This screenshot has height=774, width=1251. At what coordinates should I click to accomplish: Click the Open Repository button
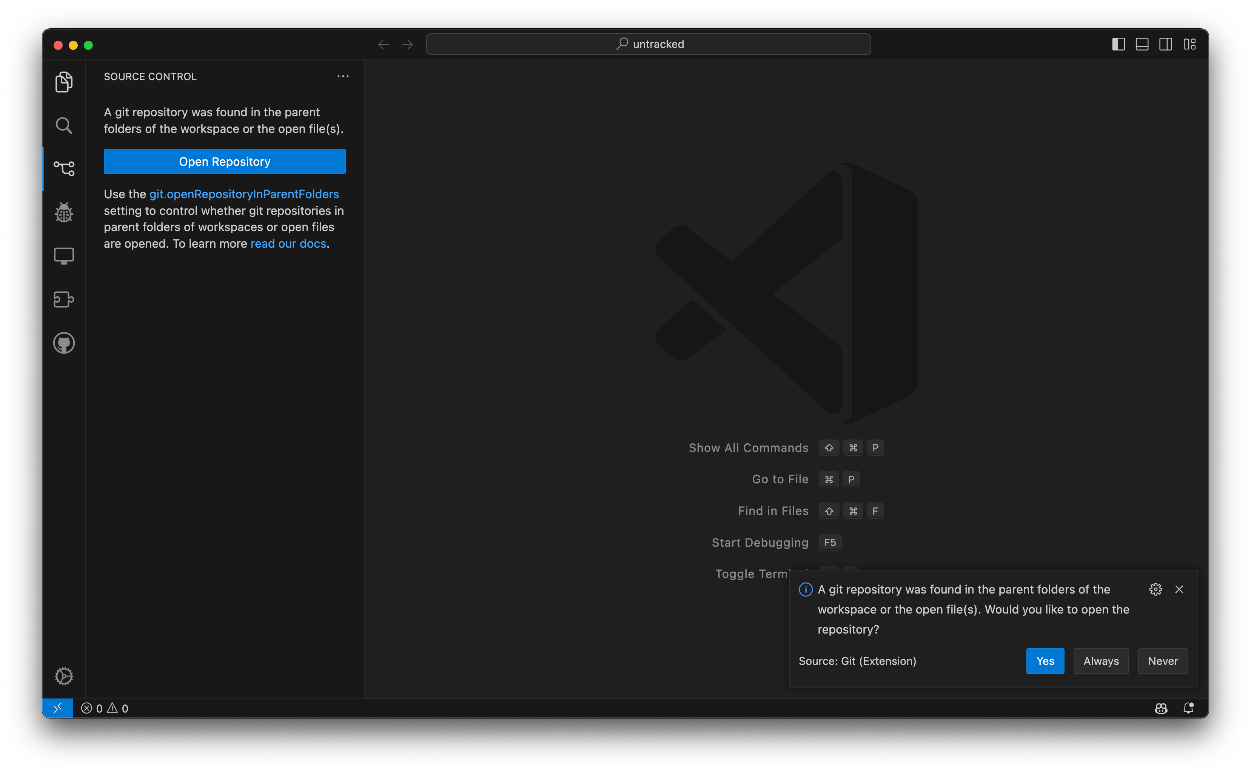pyautogui.click(x=224, y=161)
